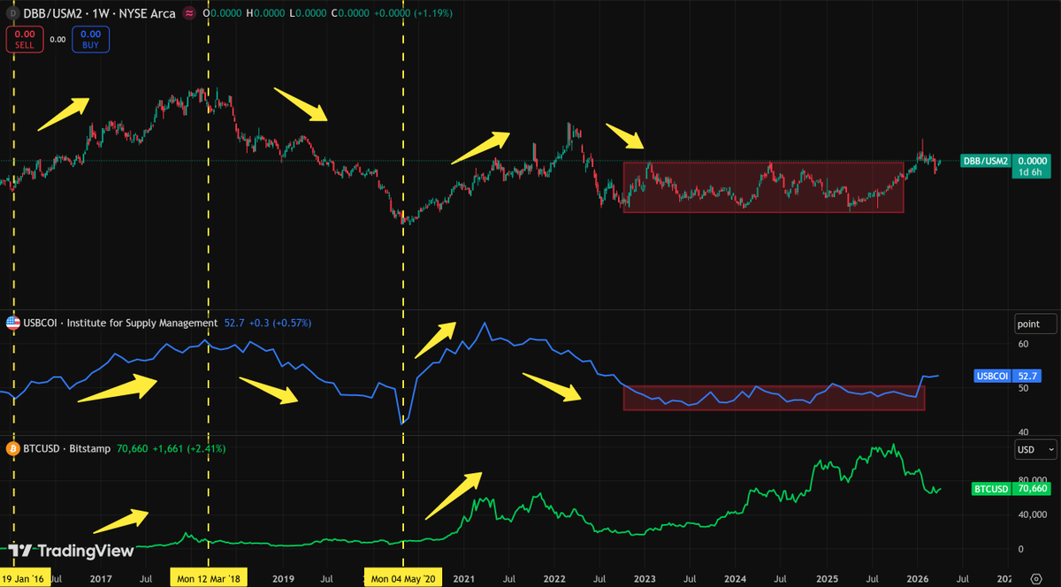This screenshot has height=587, width=1061.
Task: Click the 60 level on USBCOI scale
Action: [x=1024, y=344]
